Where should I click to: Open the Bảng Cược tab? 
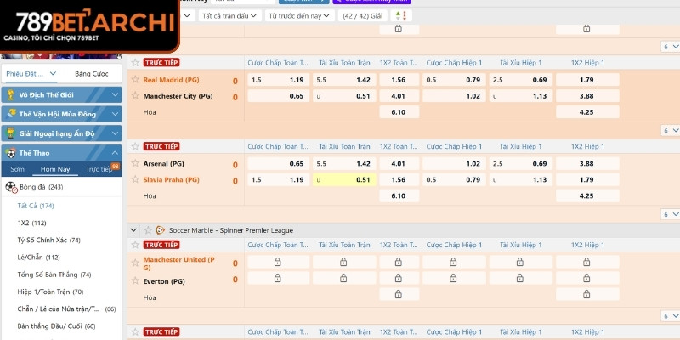[92, 73]
